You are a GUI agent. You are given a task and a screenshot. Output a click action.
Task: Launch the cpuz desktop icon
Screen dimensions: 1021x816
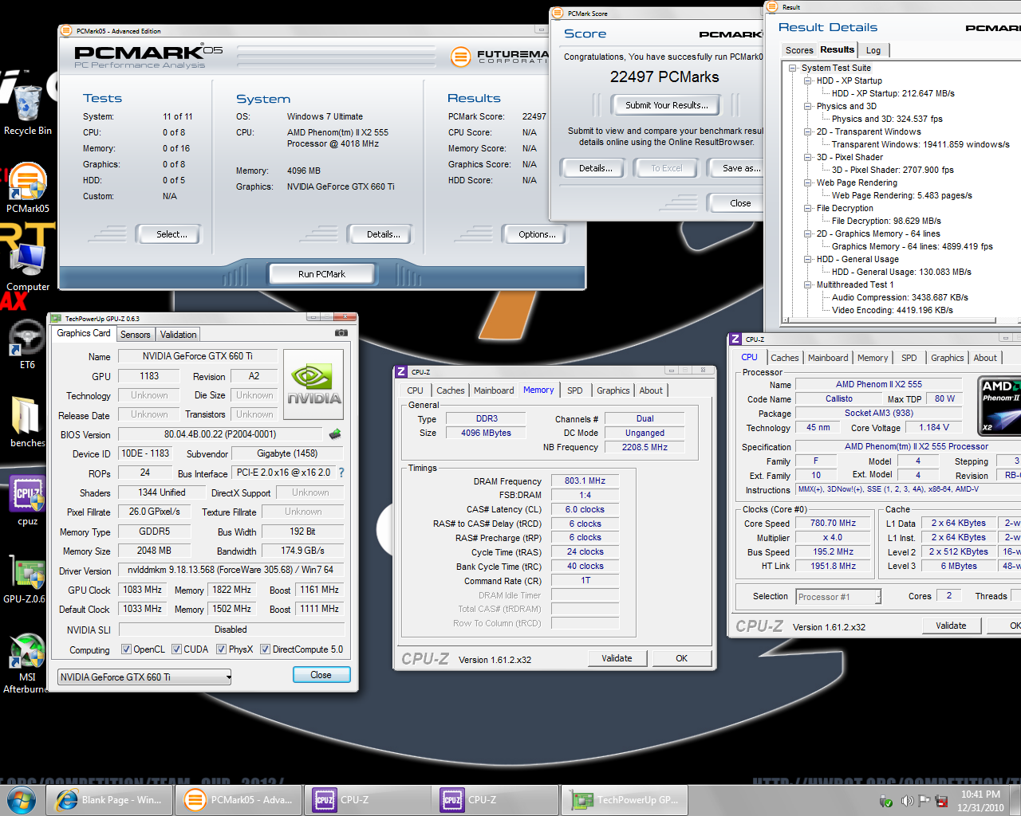click(x=27, y=500)
